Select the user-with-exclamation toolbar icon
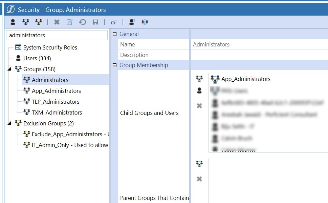Screen dimensions: 328x203 click(132, 22)
